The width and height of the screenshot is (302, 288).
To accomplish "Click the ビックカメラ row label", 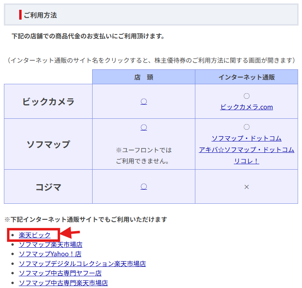I will [48, 101].
